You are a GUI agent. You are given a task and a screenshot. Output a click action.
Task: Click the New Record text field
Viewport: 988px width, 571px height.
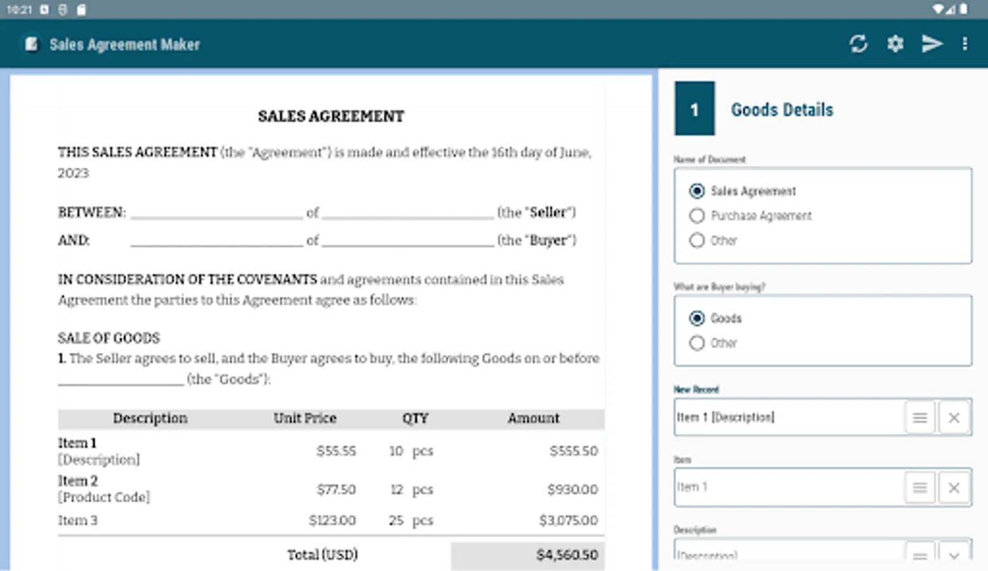click(x=788, y=417)
